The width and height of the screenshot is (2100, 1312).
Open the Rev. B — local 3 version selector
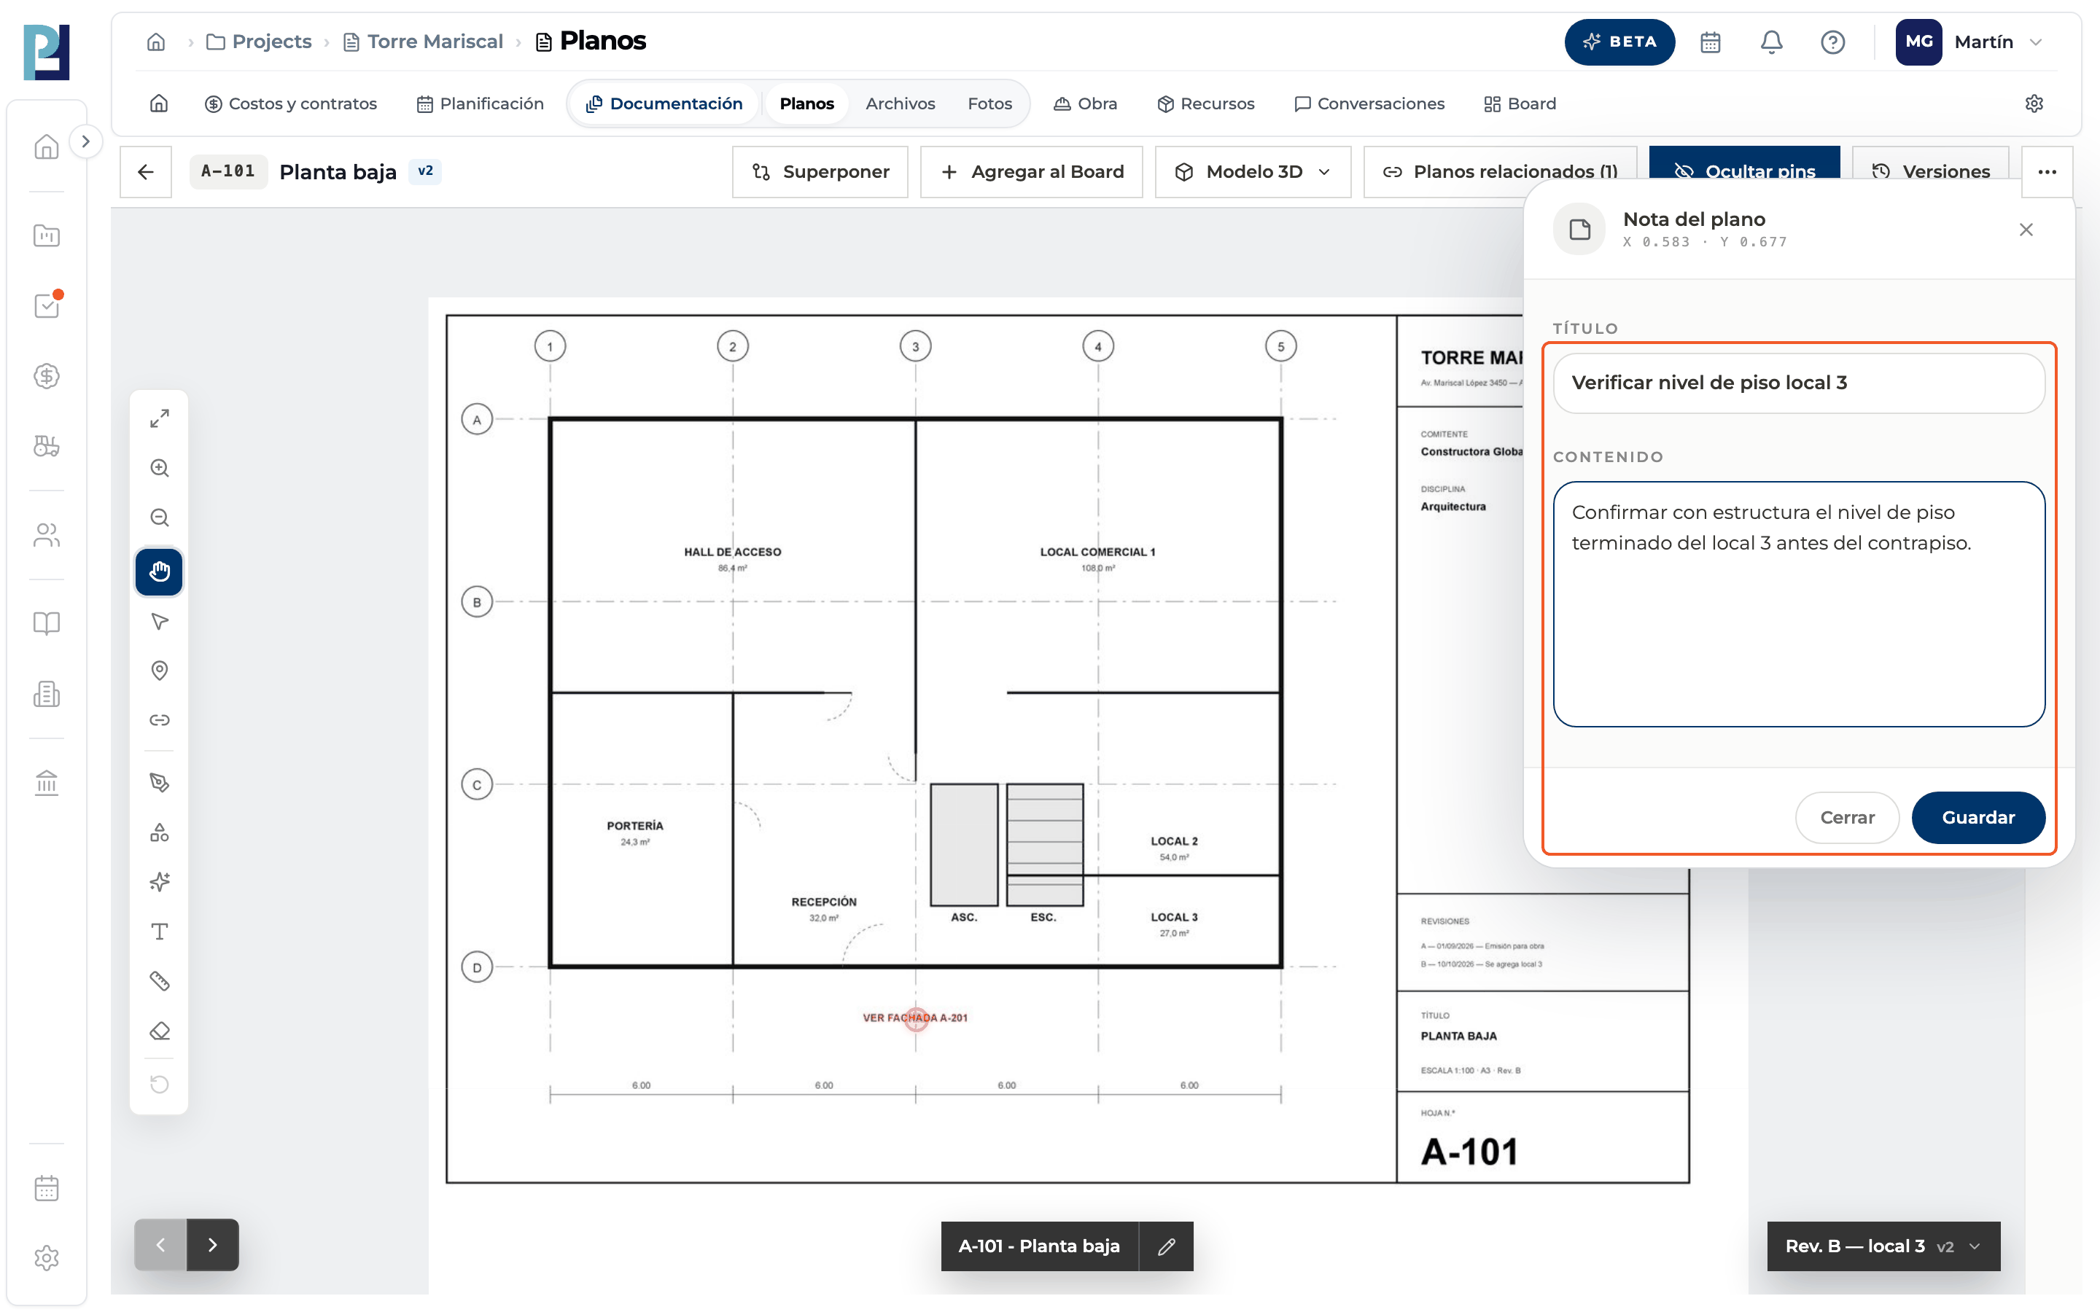[x=1883, y=1246]
